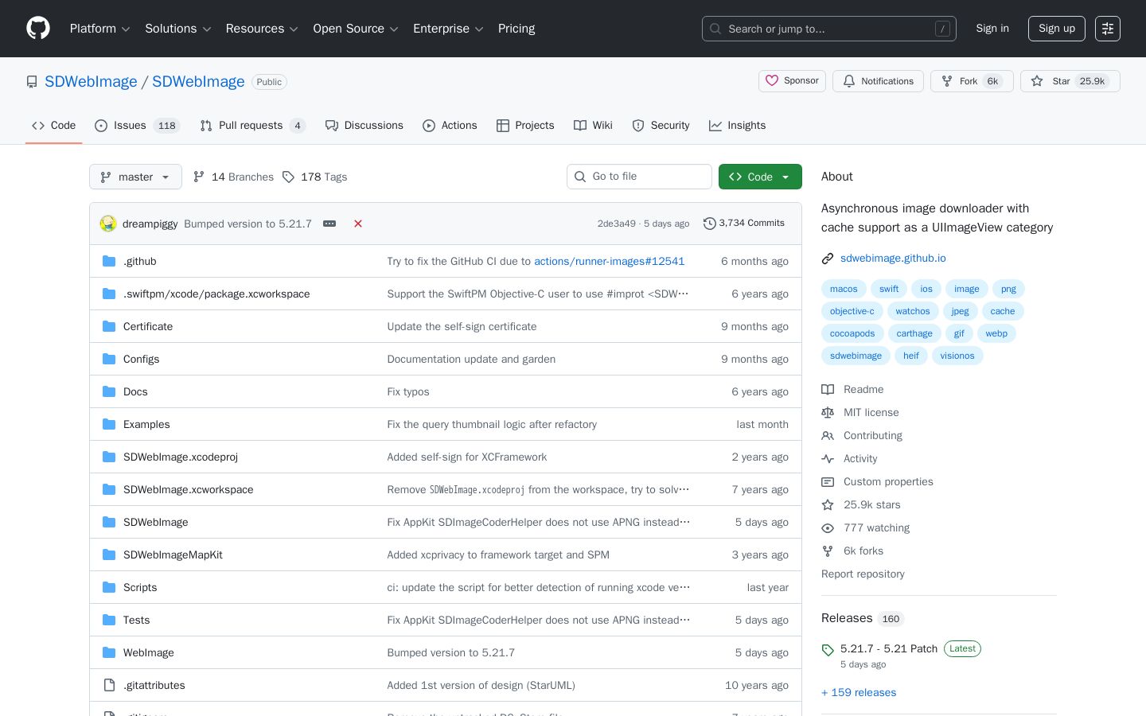Open the Examples folder
Image resolution: width=1146 pixels, height=716 pixels.
146,424
